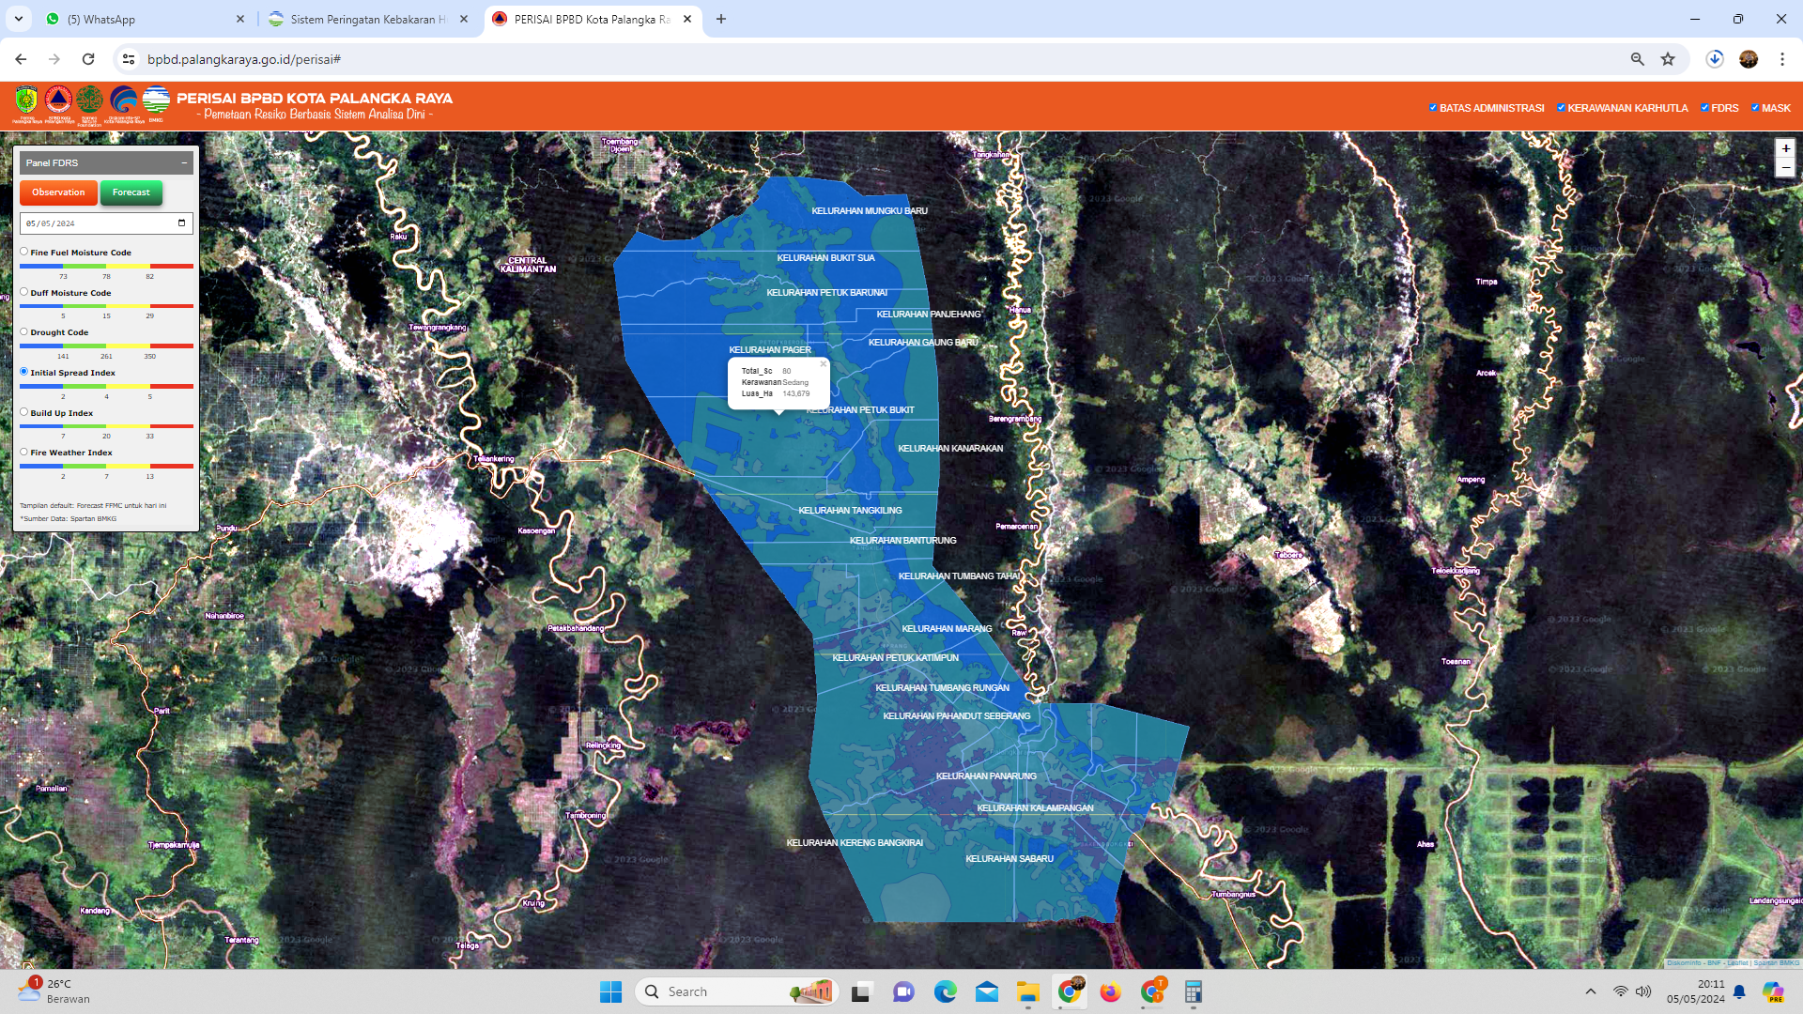Image resolution: width=1803 pixels, height=1014 pixels.
Task: Select the Build Up Index radio
Action: 24,412
